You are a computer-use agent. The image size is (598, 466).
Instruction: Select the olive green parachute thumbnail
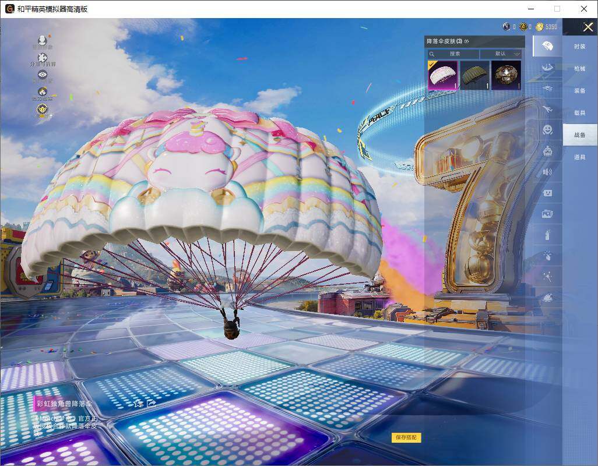point(474,76)
